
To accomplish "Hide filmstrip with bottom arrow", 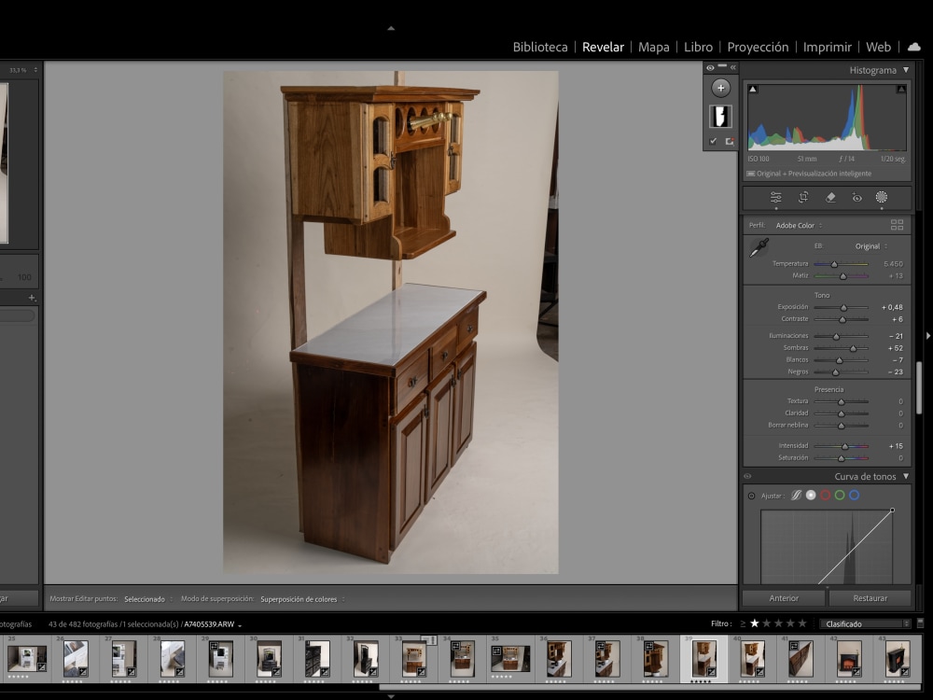I will tap(391, 696).
